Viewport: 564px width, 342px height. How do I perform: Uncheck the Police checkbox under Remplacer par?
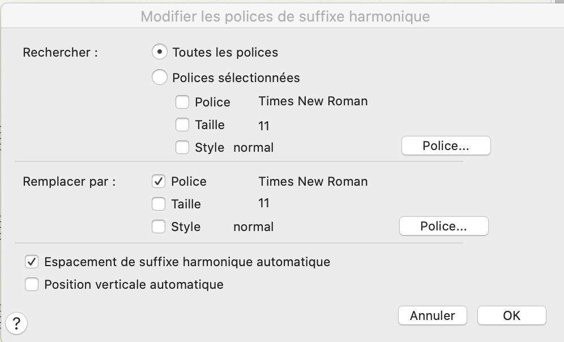pyautogui.click(x=159, y=181)
